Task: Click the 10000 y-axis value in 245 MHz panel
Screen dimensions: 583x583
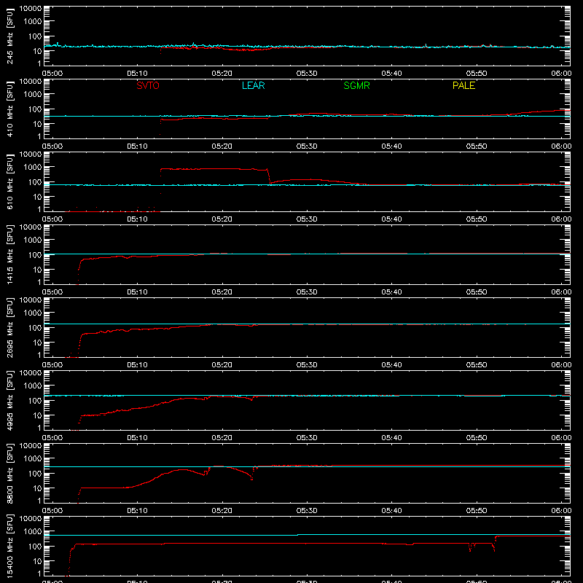Action: [31, 9]
